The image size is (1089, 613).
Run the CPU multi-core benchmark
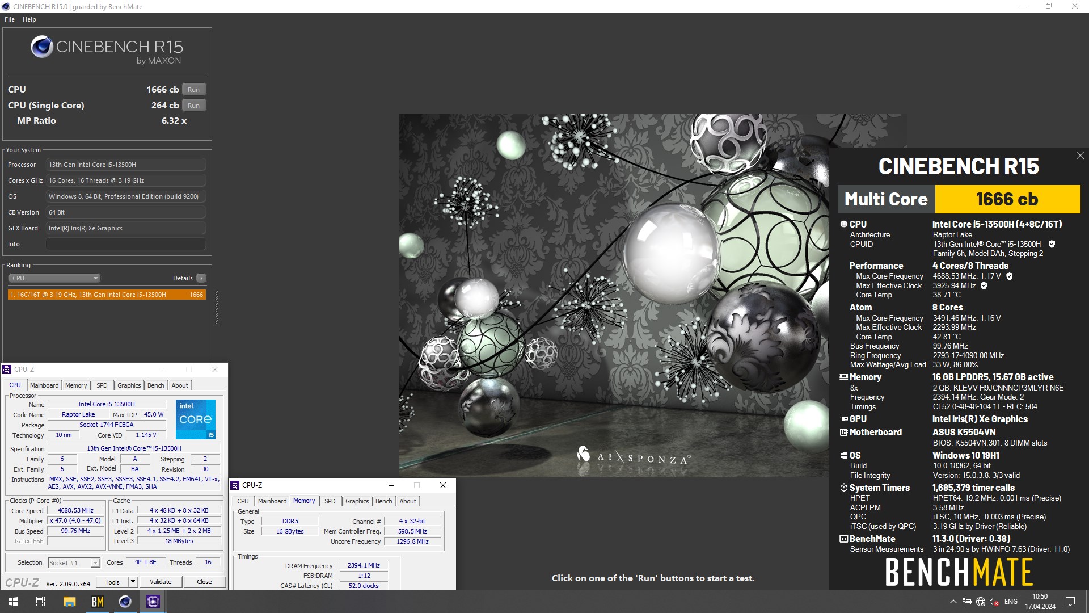click(193, 89)
